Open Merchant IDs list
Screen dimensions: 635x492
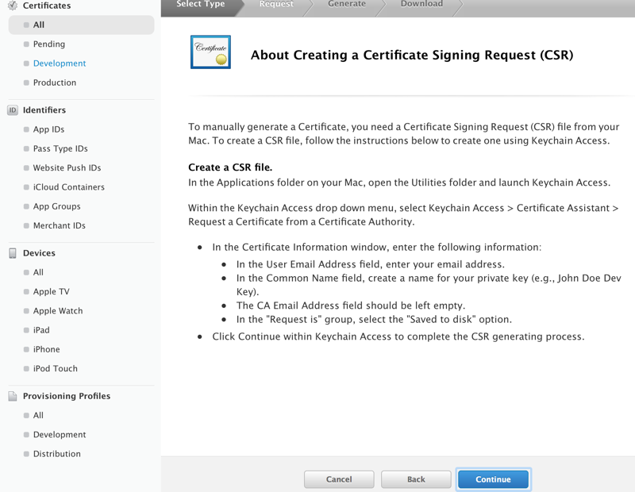point(60,225)
